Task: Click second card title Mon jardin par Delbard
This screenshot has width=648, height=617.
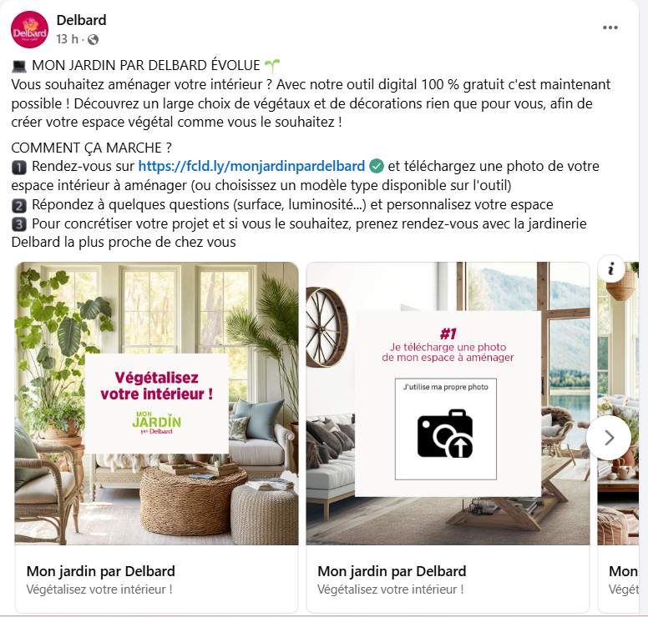Action: (392, 571)
